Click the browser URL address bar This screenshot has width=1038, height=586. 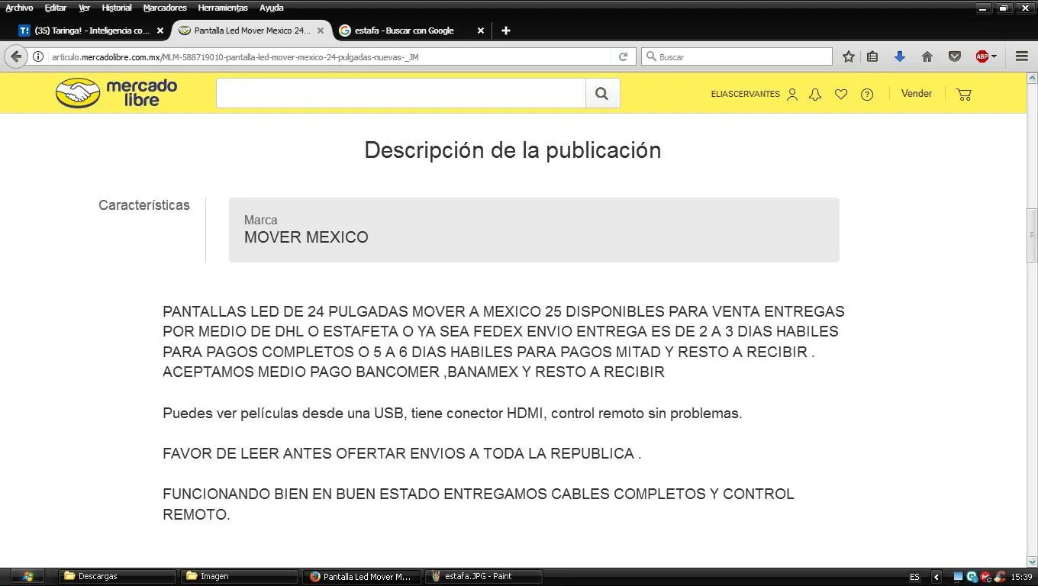coord(328,56)
